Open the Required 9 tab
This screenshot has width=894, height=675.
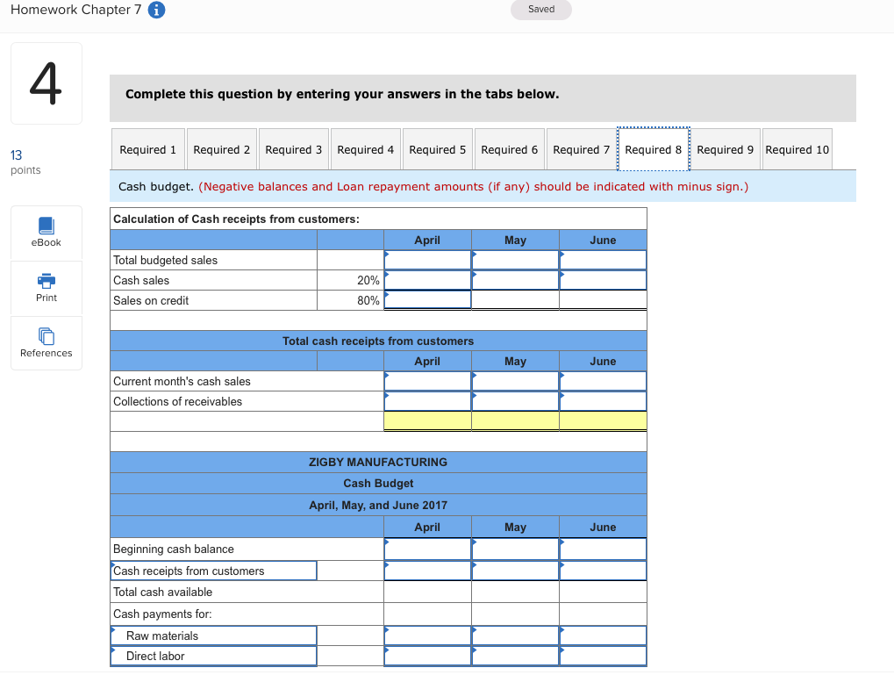[726, 149]
